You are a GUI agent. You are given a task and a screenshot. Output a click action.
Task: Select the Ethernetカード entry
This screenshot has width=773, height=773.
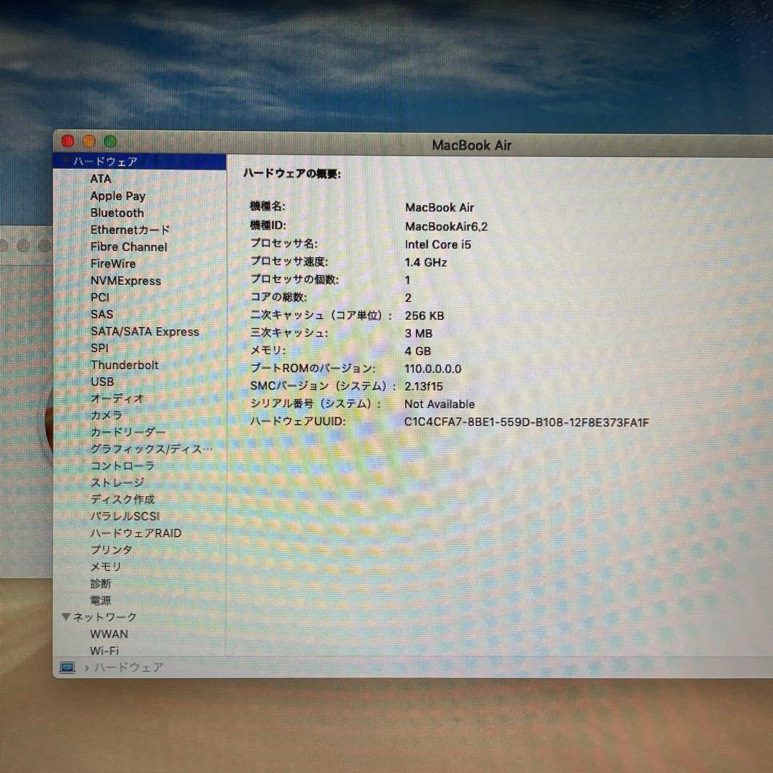(x=130, y=230)
